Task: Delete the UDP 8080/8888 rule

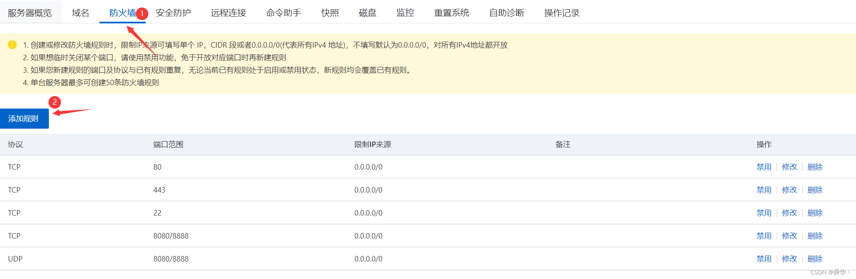Action: pos(815,259)
